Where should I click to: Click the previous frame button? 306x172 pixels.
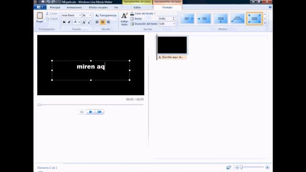tap(82, 112)
